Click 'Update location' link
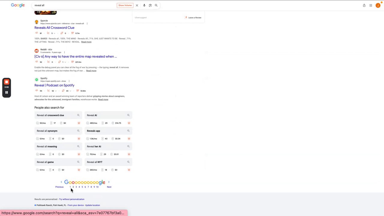 pos(92,205)
